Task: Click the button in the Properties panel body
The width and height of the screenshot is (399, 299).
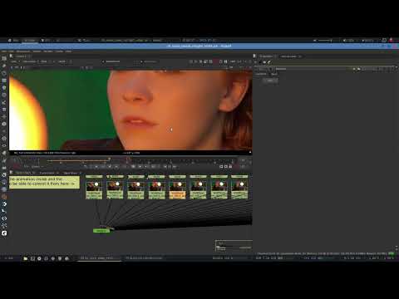Action: [x=269, y=81]
